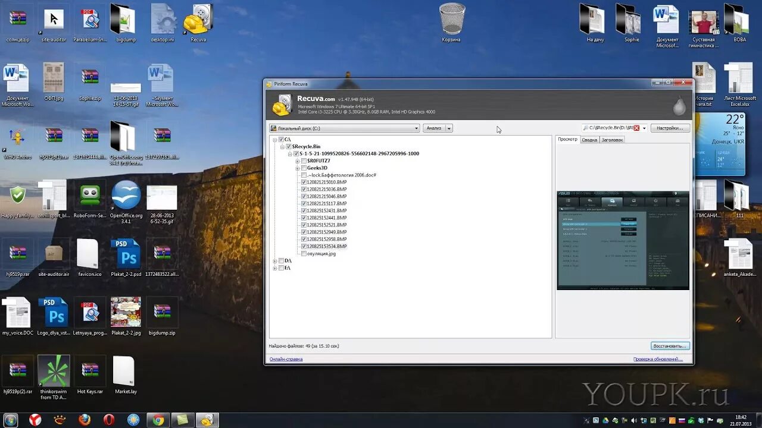
Task: Select the Plakat_2-2.psd Photoshop file
Action: tap(126, 257)
